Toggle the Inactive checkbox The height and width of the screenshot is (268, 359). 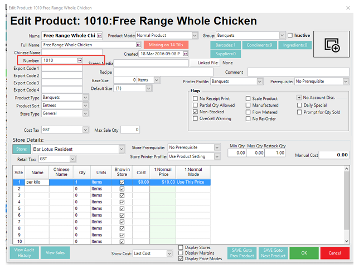tap(290, 35)
